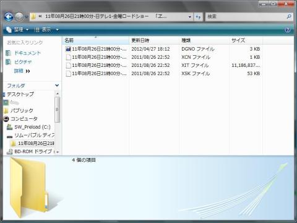Click the XIT ファイル type cell
Image resolution: width=297 pixels, height=223 pixels.
(195, 66)
